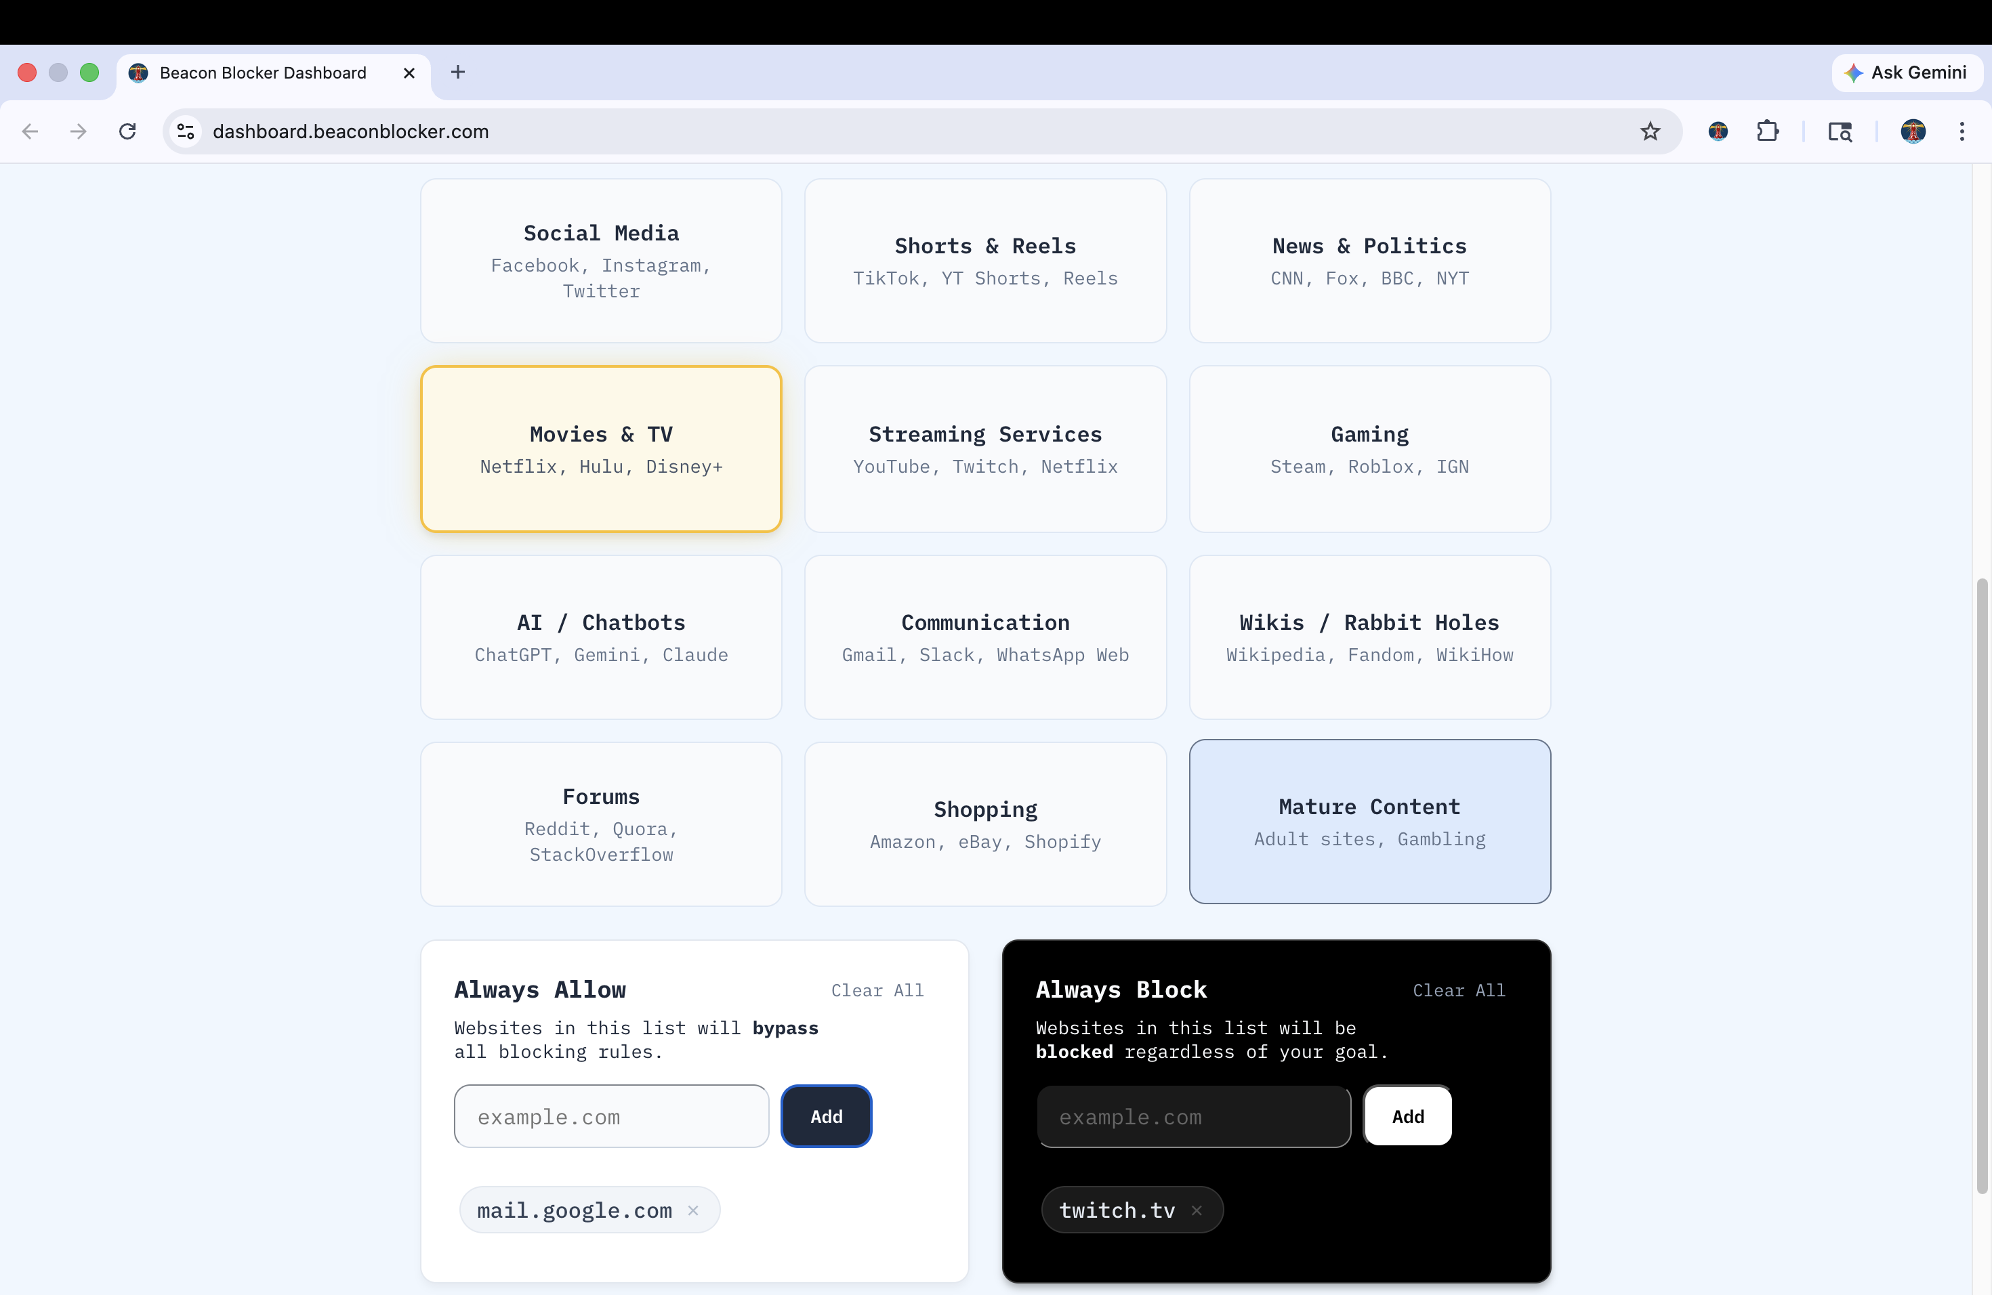The image size is (1992, 1295).
Task: Click the example.com field in Always Block
Action: (x=1192, y=1117)
